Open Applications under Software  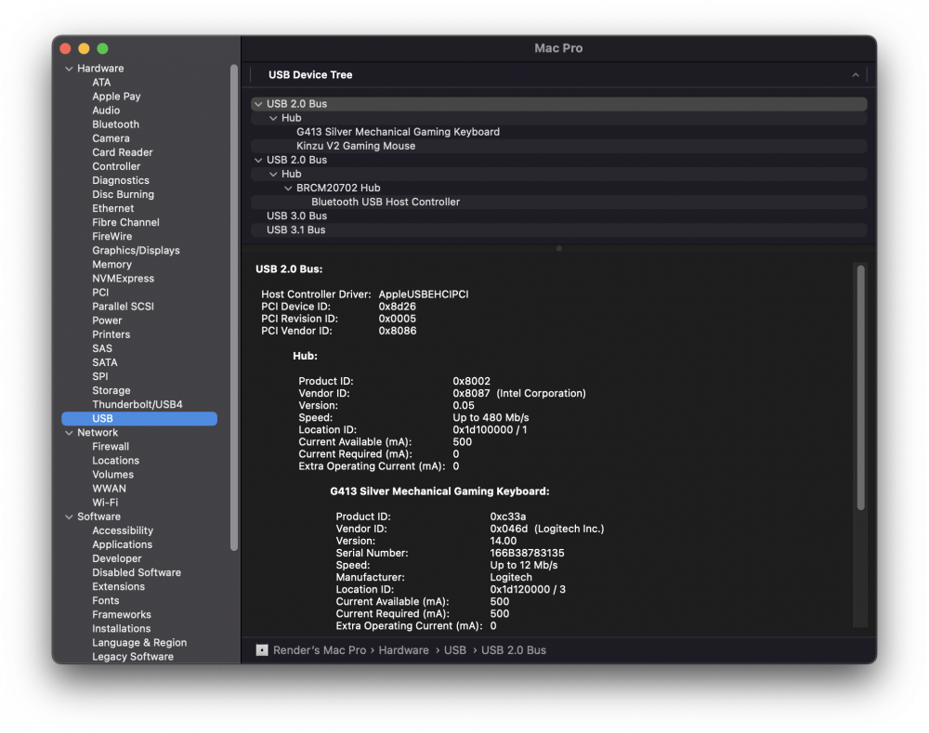coord(122,545)
